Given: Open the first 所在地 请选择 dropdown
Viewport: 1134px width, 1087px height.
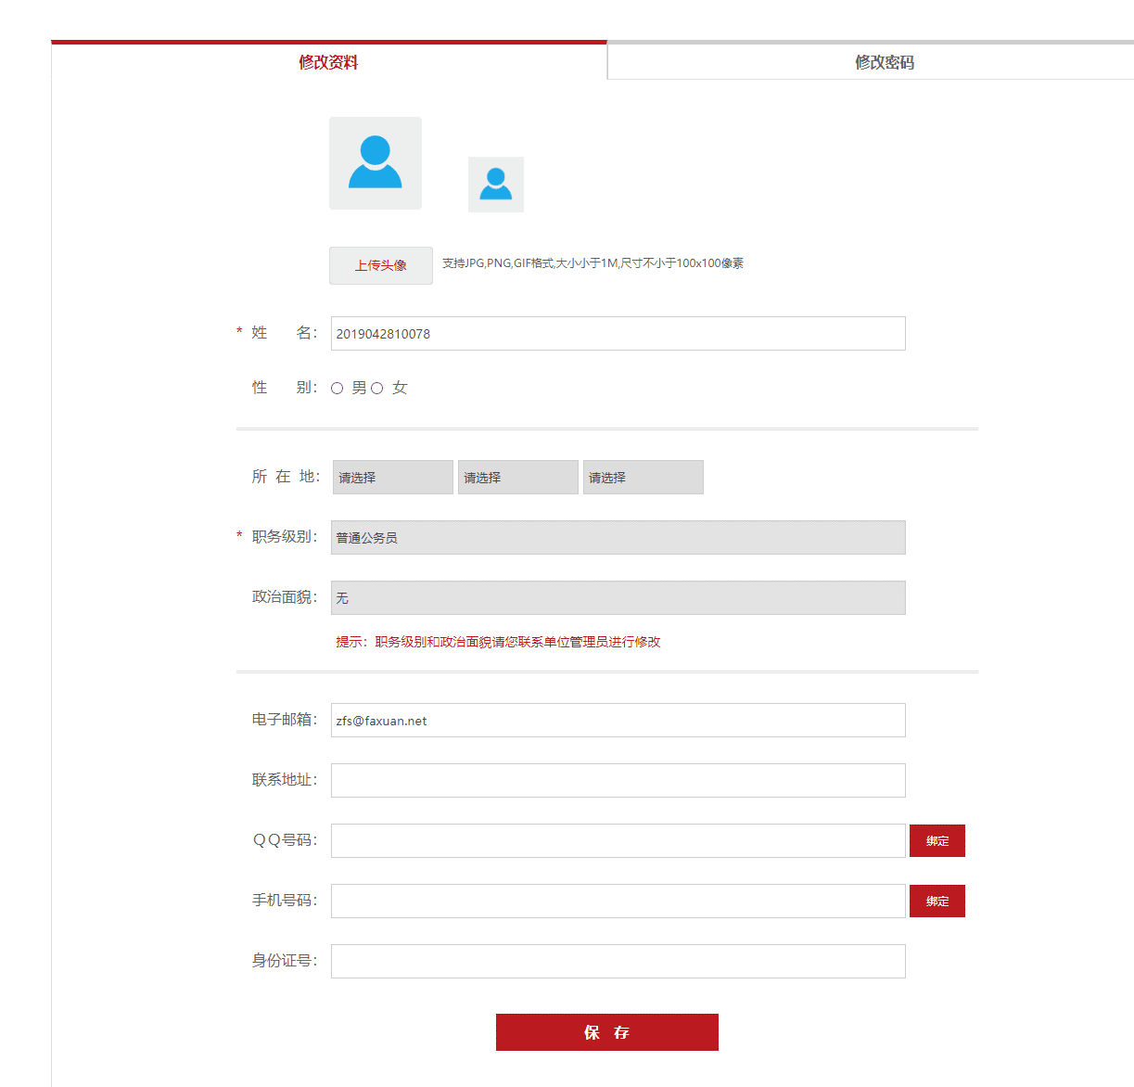Looking at the screenshot, I should point(393,478).
